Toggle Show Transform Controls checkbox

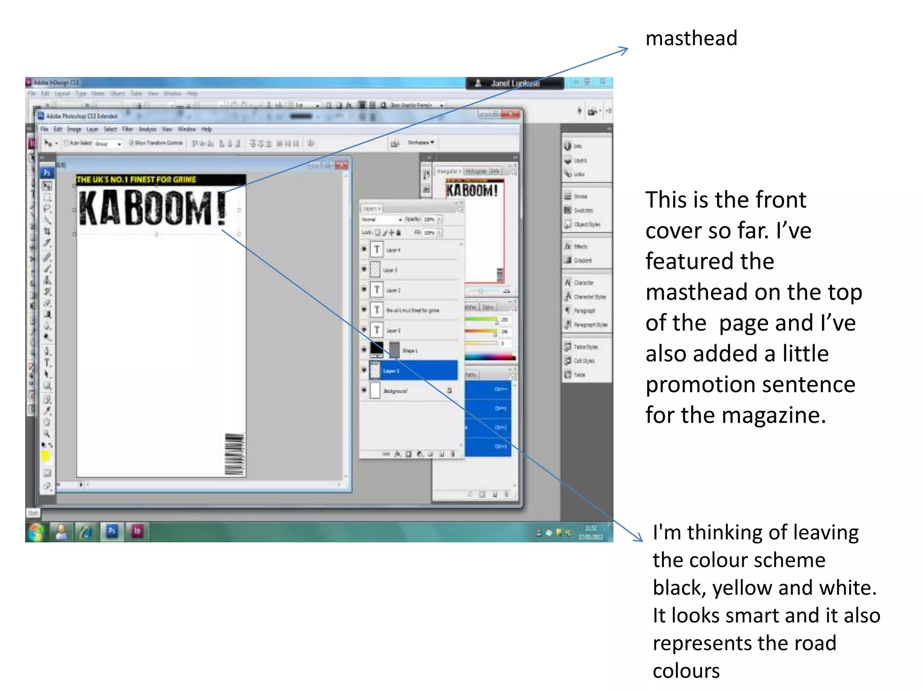[x=132, y=143]
